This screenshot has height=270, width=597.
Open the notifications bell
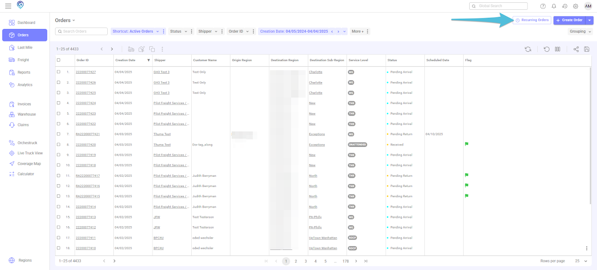[x=554, y=6]
